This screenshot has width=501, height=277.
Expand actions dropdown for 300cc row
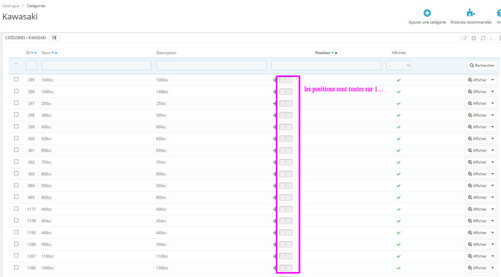(x=493, y=115)
